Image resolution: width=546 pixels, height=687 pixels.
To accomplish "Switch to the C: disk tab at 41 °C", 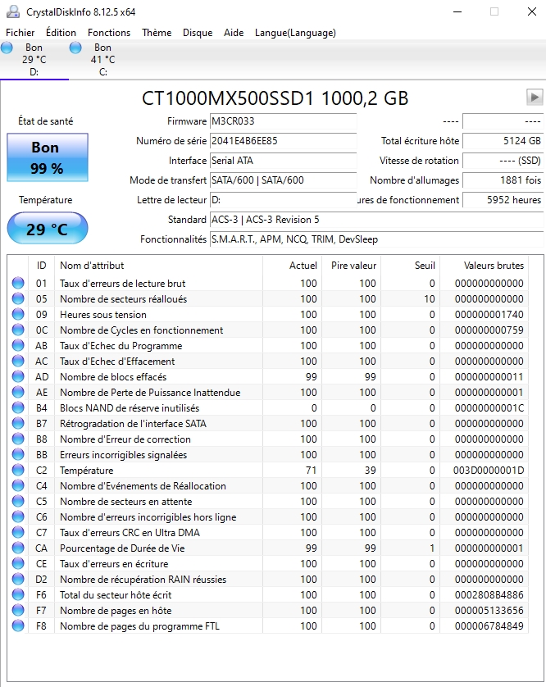I will point(103,60).
